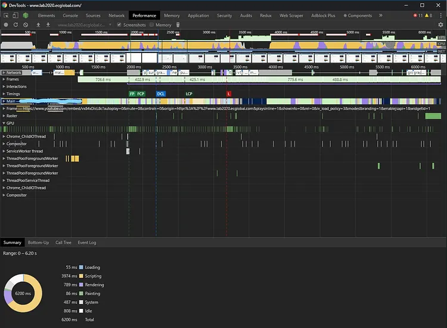Select the Summary tab

pos(13,243)
